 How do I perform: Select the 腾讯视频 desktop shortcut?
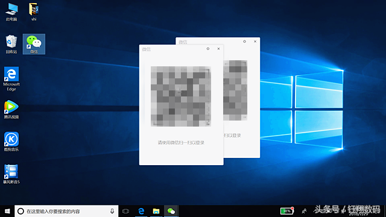(x=11, y=110)
